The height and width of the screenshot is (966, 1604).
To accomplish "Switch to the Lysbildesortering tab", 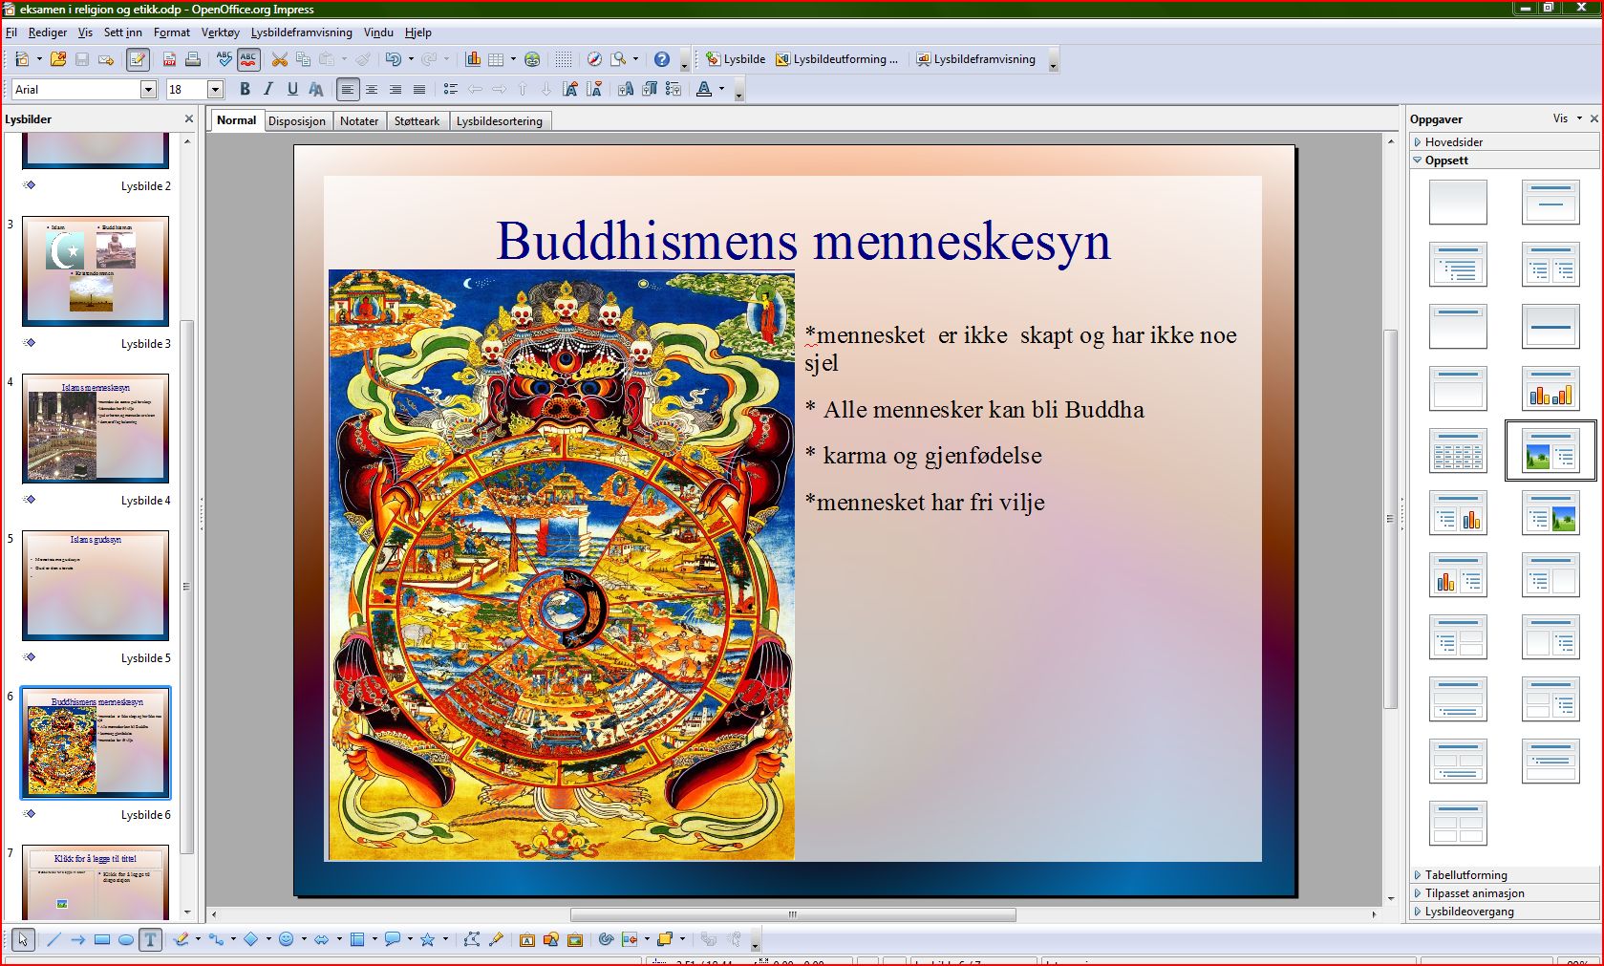I will (499, 121).
